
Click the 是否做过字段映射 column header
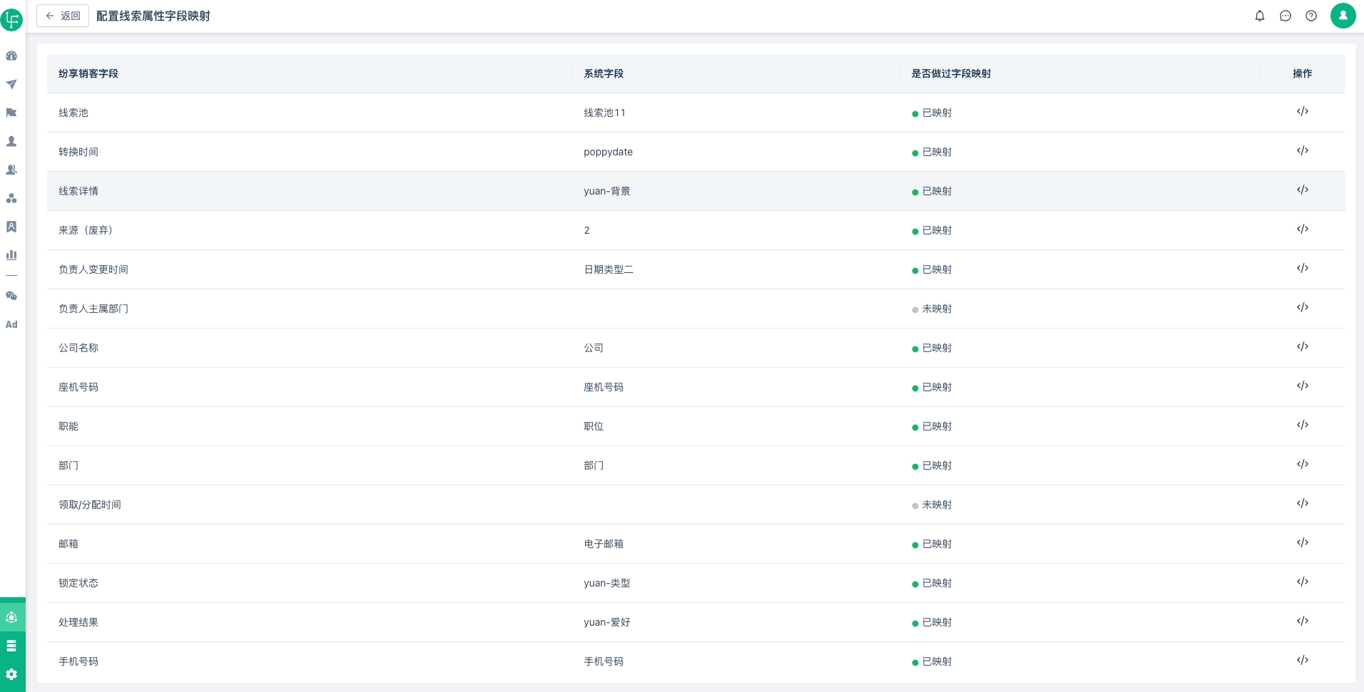[x=950, y=73]
